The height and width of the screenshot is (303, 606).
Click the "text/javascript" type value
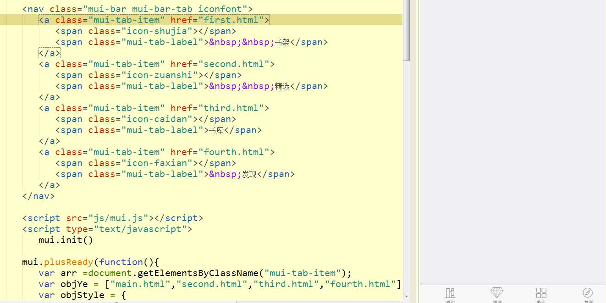point(138,229)
